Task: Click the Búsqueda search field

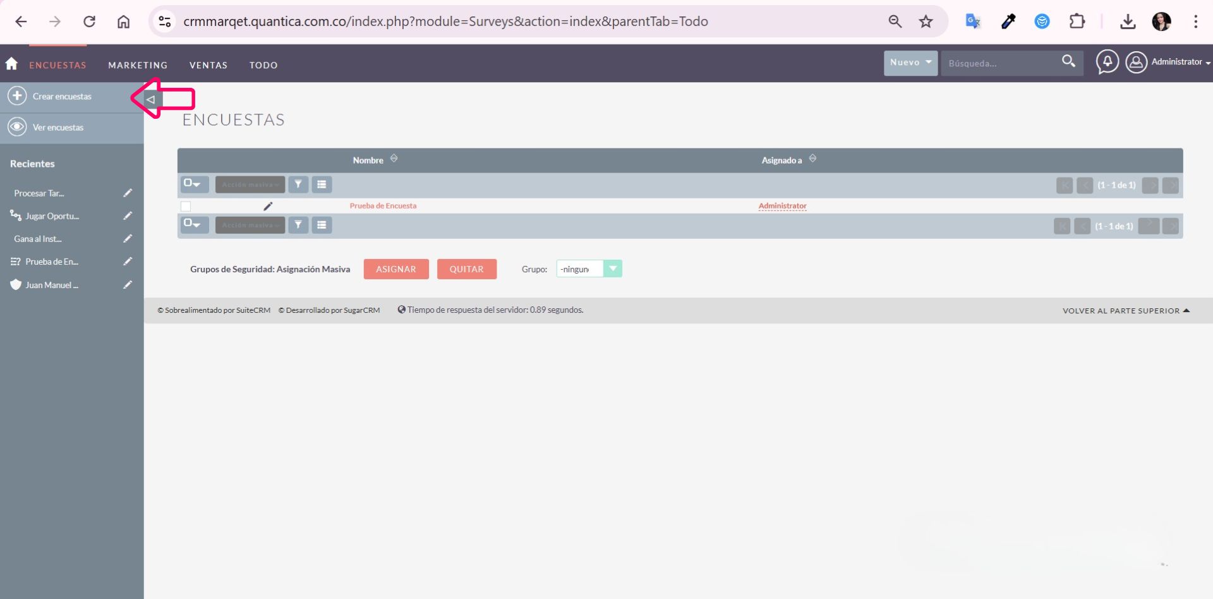Action: (998, 63)
